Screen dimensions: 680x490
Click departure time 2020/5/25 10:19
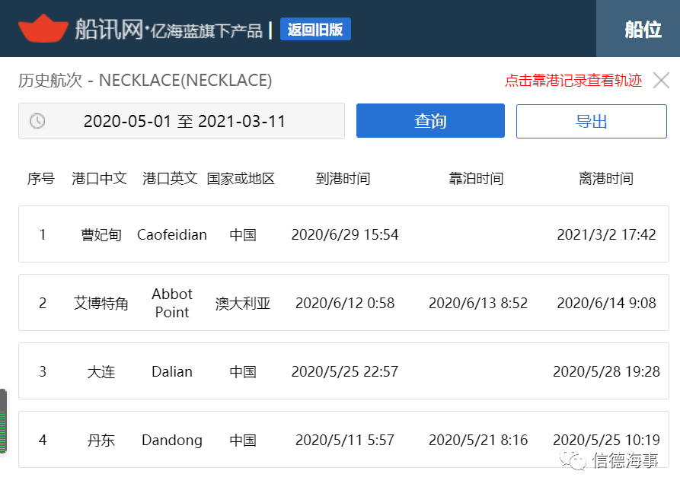pos(606,440)
